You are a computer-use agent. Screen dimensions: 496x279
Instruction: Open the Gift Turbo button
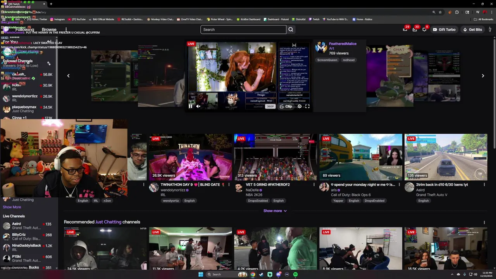[444, 29]
